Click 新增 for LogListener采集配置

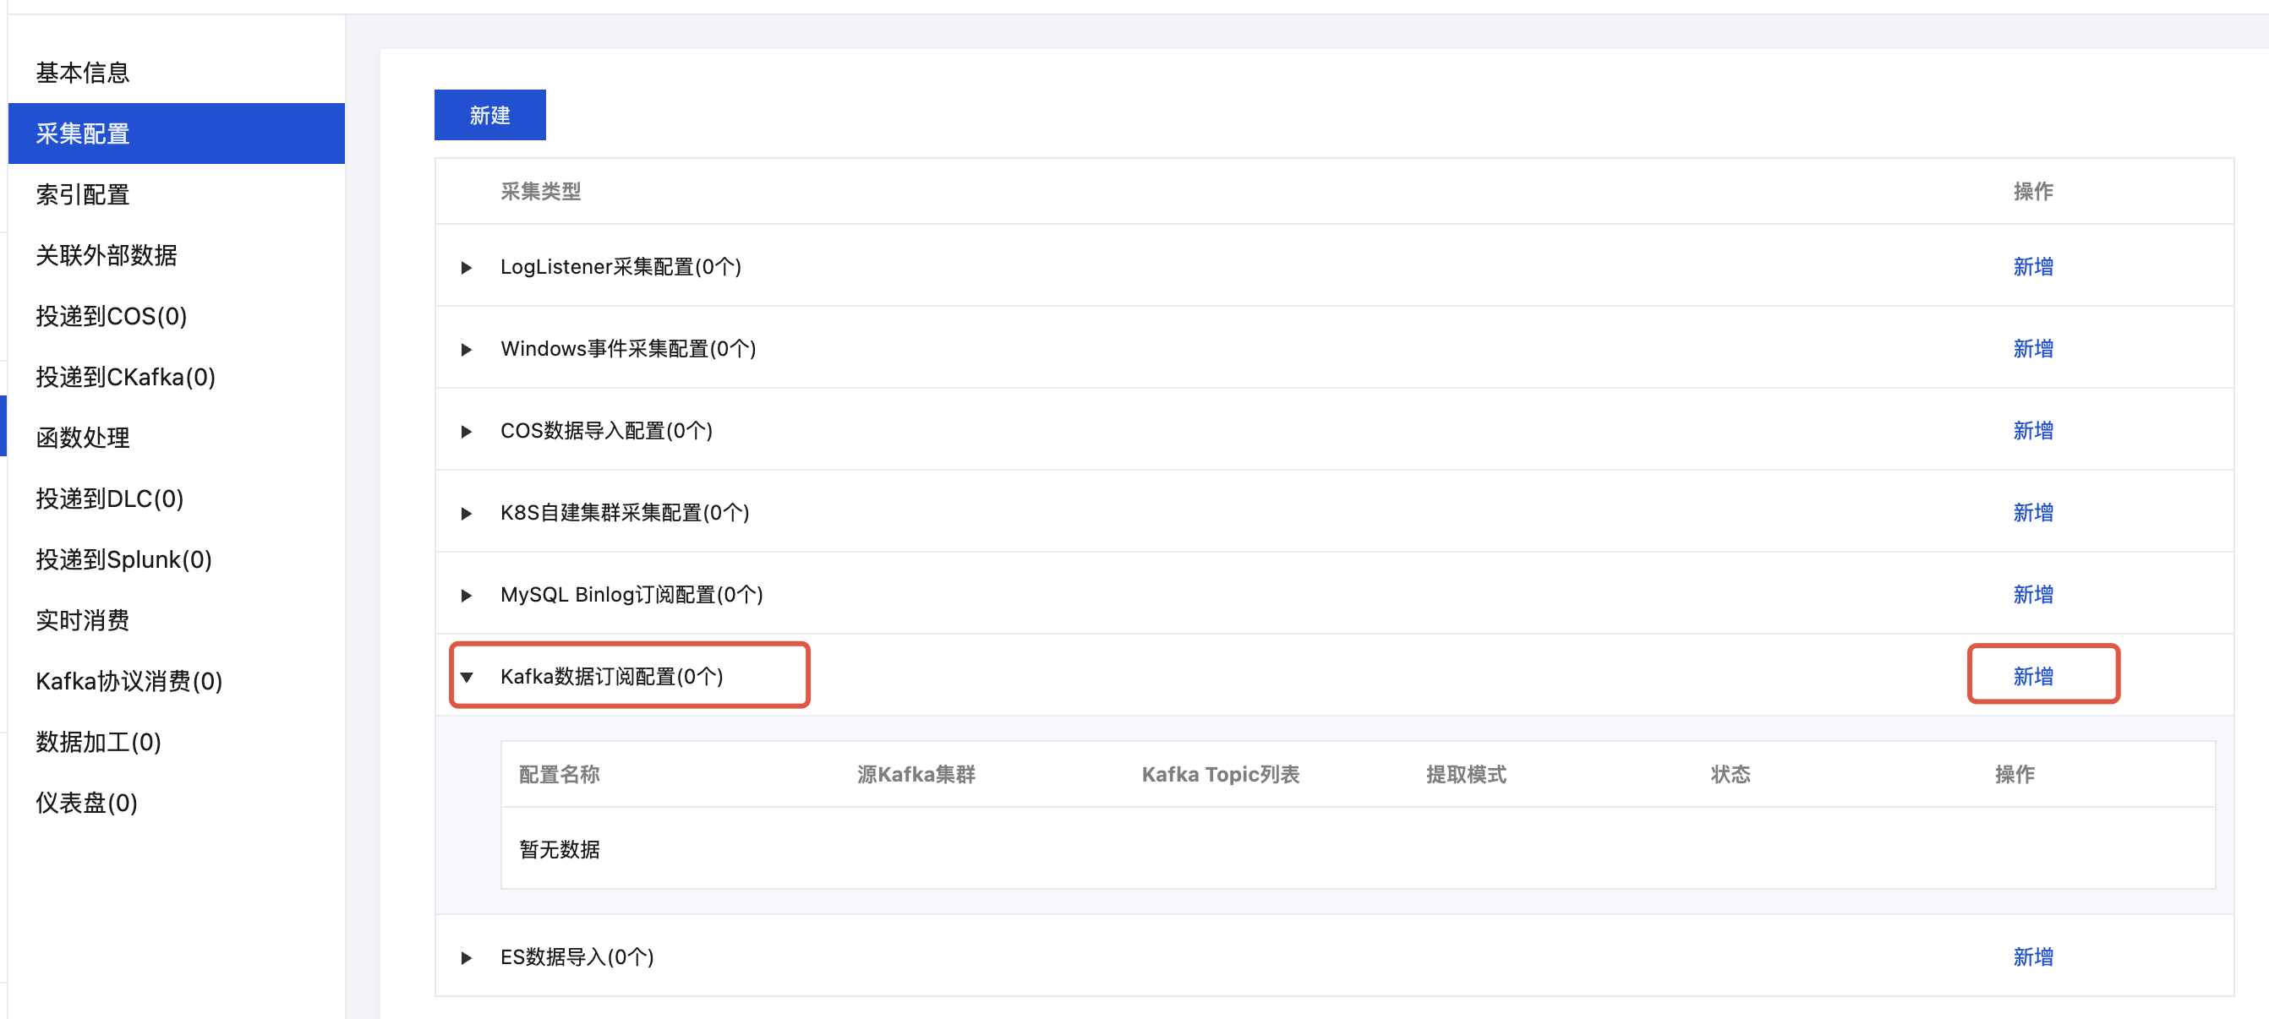click(2032, 267)
